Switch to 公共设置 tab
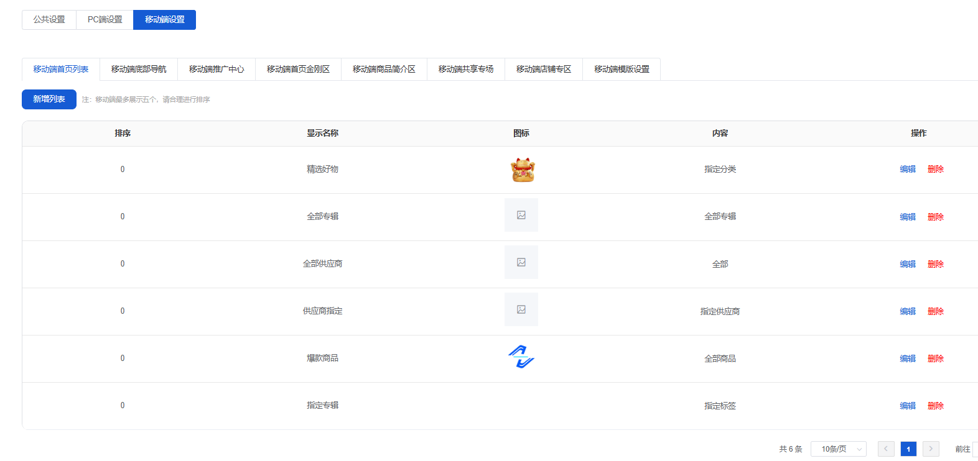This screenshot has height=461, width=978. click(49, 20)
